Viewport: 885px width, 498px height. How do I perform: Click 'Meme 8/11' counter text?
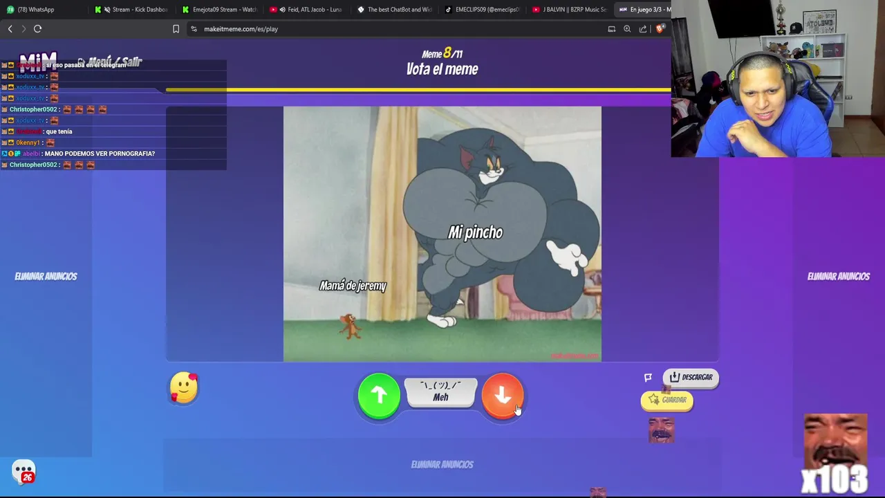(442, 53)
